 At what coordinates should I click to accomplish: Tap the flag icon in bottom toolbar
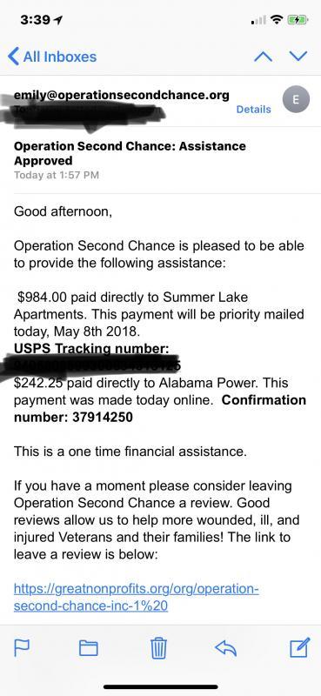pos(22,648)
